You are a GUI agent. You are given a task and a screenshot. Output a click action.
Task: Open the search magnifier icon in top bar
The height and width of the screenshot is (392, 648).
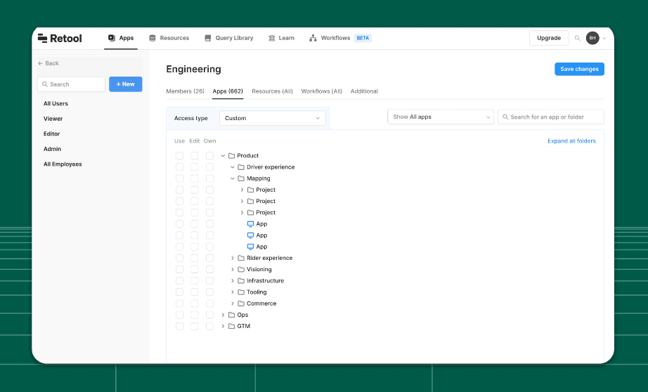click(x=578, y=38)
